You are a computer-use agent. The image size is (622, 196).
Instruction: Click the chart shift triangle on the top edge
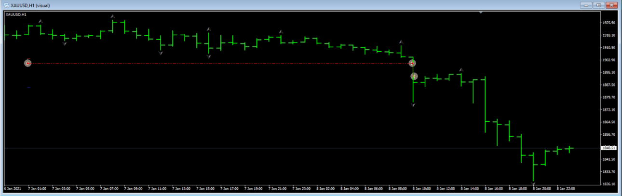point(481,12)
